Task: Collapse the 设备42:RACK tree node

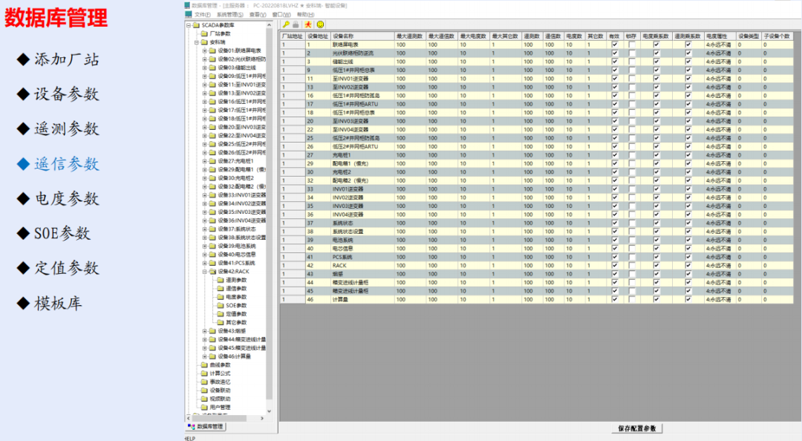Action: point(205,272)
